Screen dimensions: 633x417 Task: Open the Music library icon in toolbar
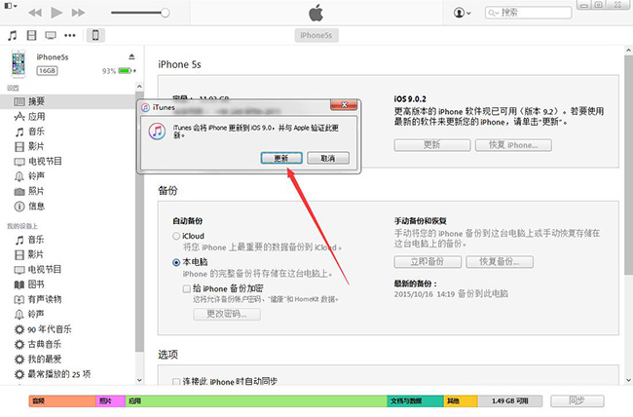(x=13, y=35)
